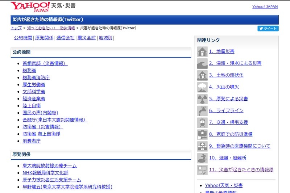Open 1. 地震災害 related link

(222, 51)
